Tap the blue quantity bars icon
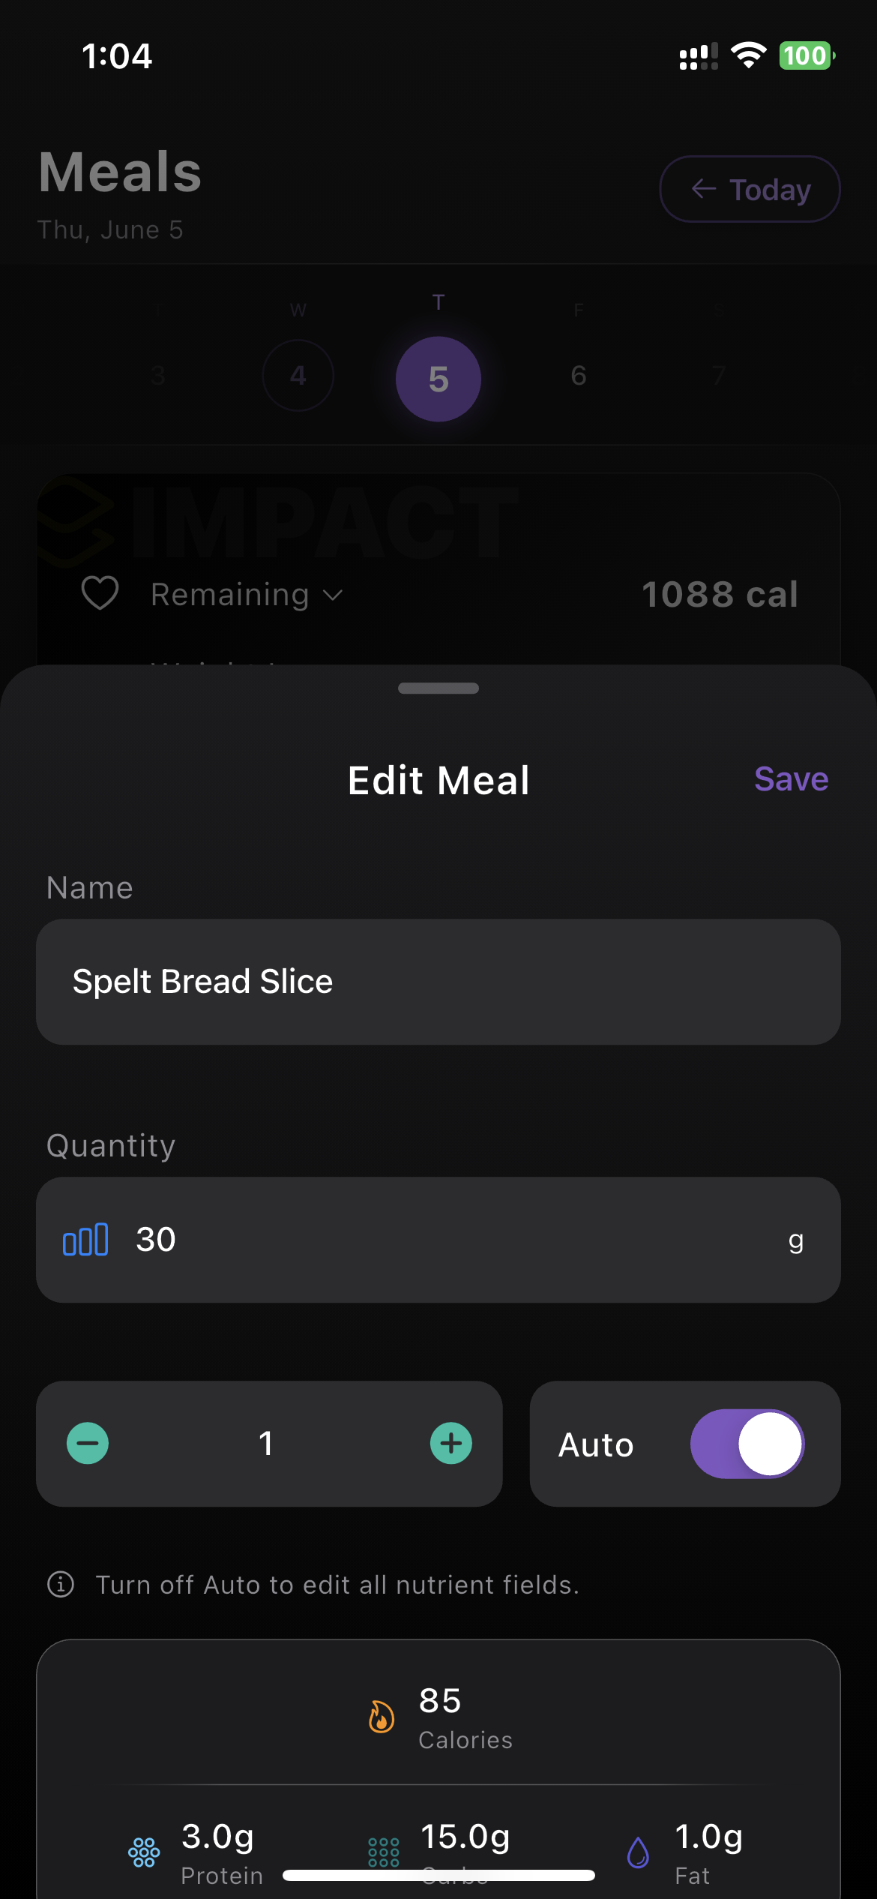 (x=85, y=1240)
